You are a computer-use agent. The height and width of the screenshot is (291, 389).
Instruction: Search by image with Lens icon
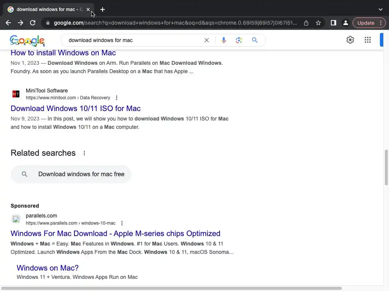click(x=239, y=40)
